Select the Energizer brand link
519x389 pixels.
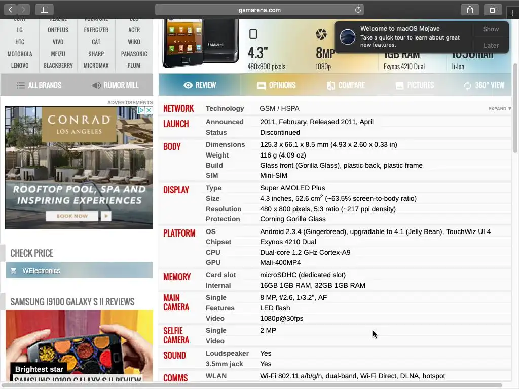tap(96, 30)
